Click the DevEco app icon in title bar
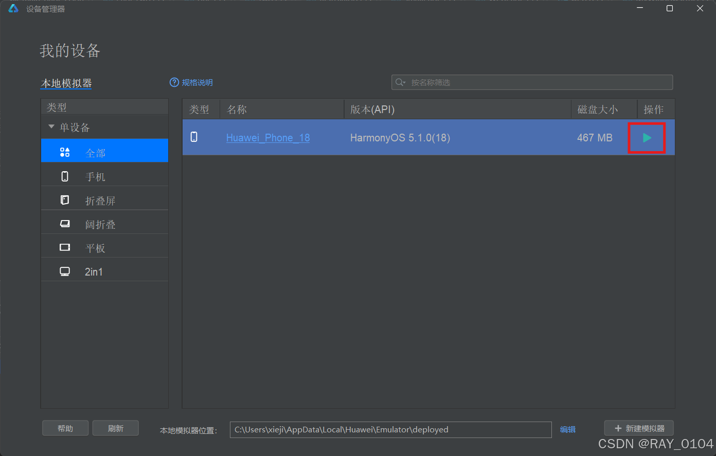Image resolution: width=716 pixels, height=456 pixels. pyautogui.click(x=13, y=8)
